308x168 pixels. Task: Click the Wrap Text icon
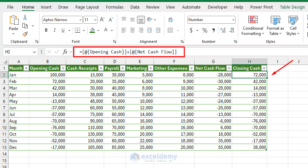pyautogui.click(x=170, y=20)
